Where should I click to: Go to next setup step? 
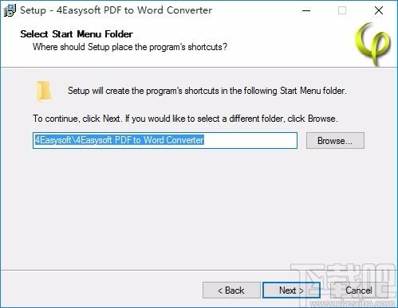[291, 290]
